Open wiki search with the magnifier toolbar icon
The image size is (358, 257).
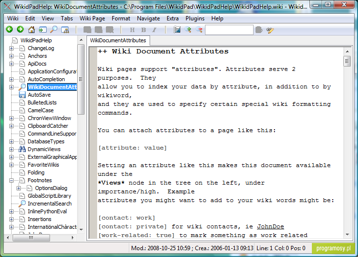[x=54, y=30]
